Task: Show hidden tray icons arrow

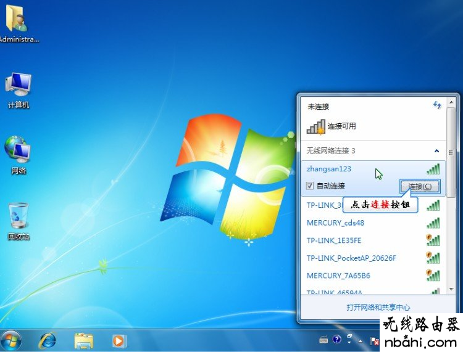Action: click(x=361, y=342)
